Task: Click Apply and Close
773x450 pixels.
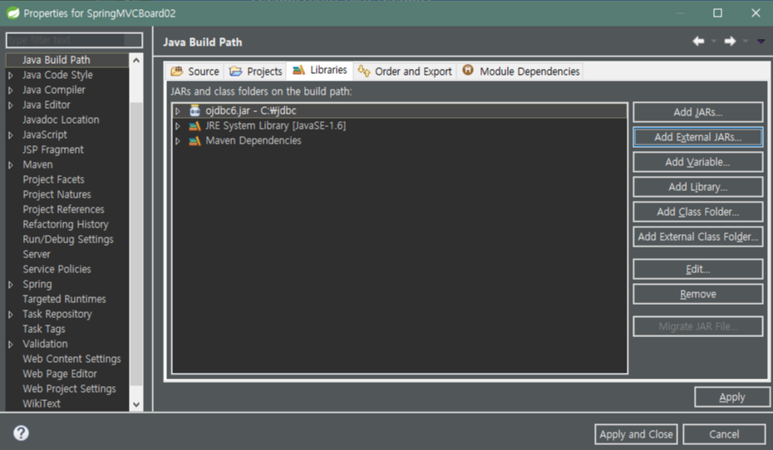Action: 636,434
